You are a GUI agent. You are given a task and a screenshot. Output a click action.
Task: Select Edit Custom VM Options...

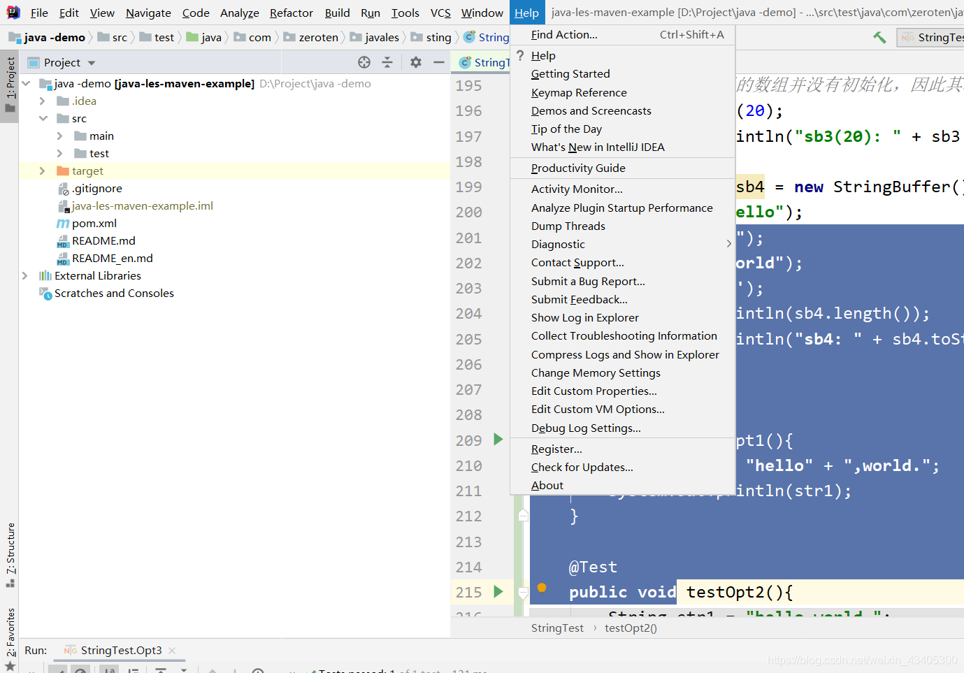(622, 409)
